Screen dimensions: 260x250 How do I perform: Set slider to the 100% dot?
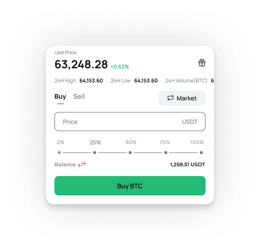click(201, 153)
